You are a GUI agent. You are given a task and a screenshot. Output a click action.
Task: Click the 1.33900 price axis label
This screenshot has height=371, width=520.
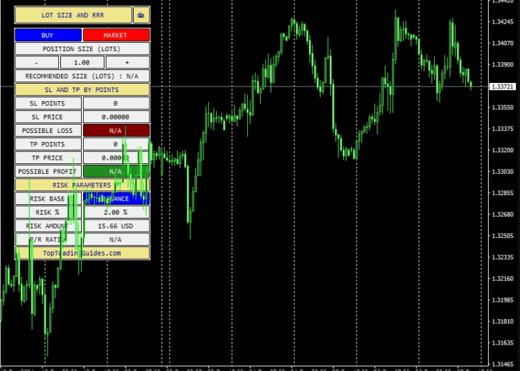coord(503,64)
